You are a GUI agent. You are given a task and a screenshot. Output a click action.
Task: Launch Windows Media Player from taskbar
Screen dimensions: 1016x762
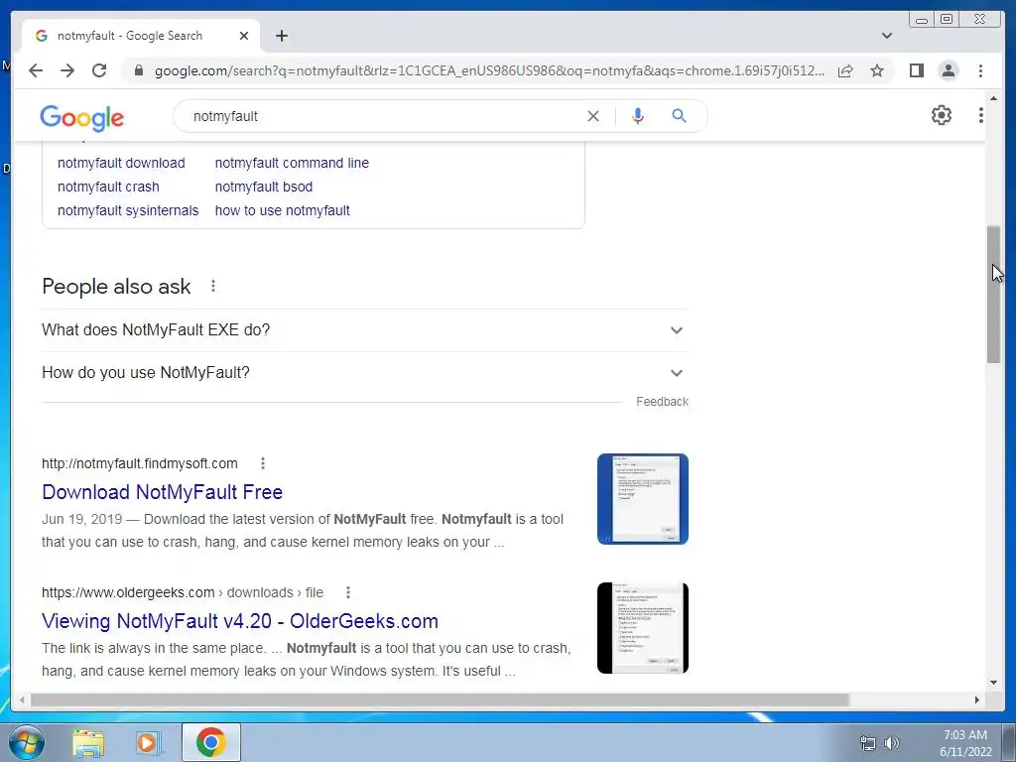coord(149,743)
